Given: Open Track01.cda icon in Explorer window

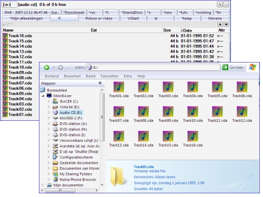Looking at the screenshot, I should coord(119,87).
